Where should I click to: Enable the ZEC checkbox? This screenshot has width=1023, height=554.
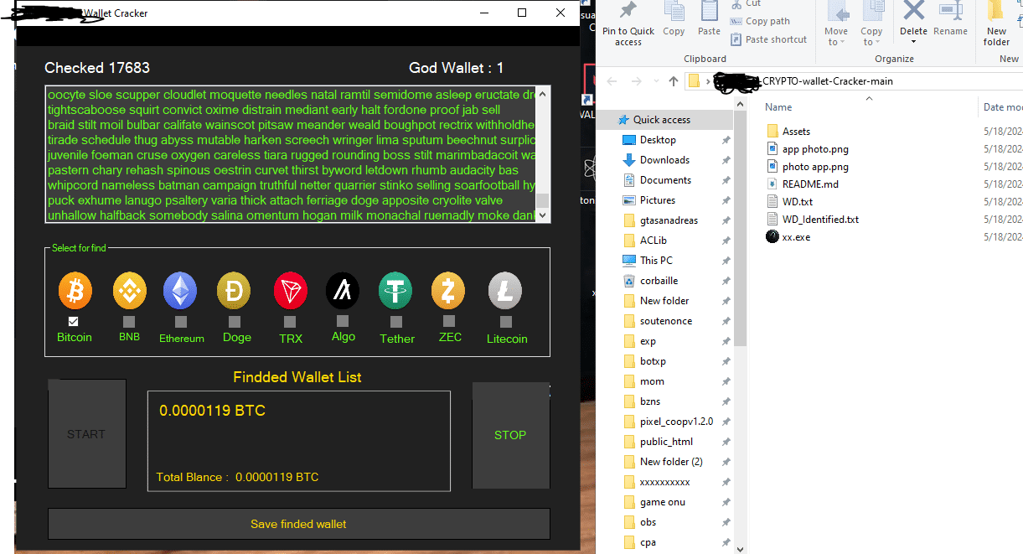pos(449,321)
